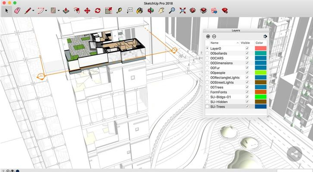The image size is (313, 172).
Task: Select the 00RectangleLights layer name
Action: [x=225, y=77]
